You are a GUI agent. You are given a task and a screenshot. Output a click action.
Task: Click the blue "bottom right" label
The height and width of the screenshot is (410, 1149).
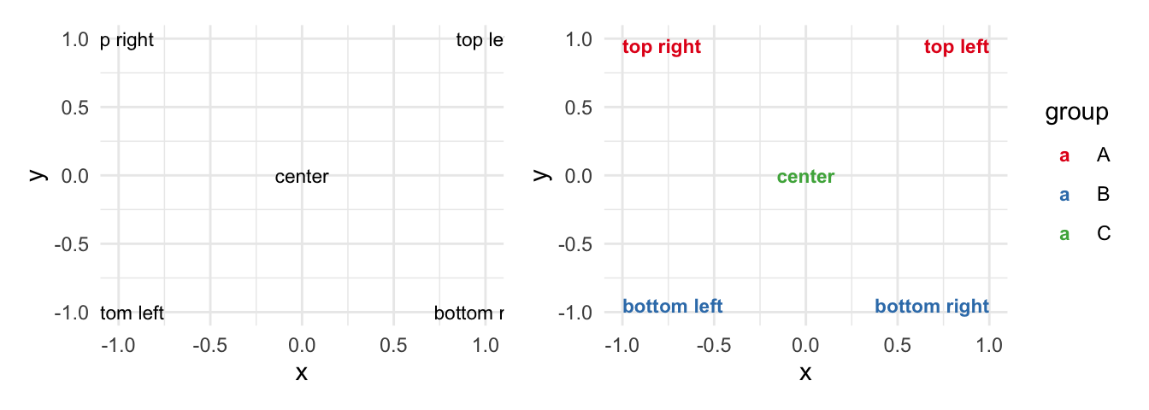tap(932, 307)
